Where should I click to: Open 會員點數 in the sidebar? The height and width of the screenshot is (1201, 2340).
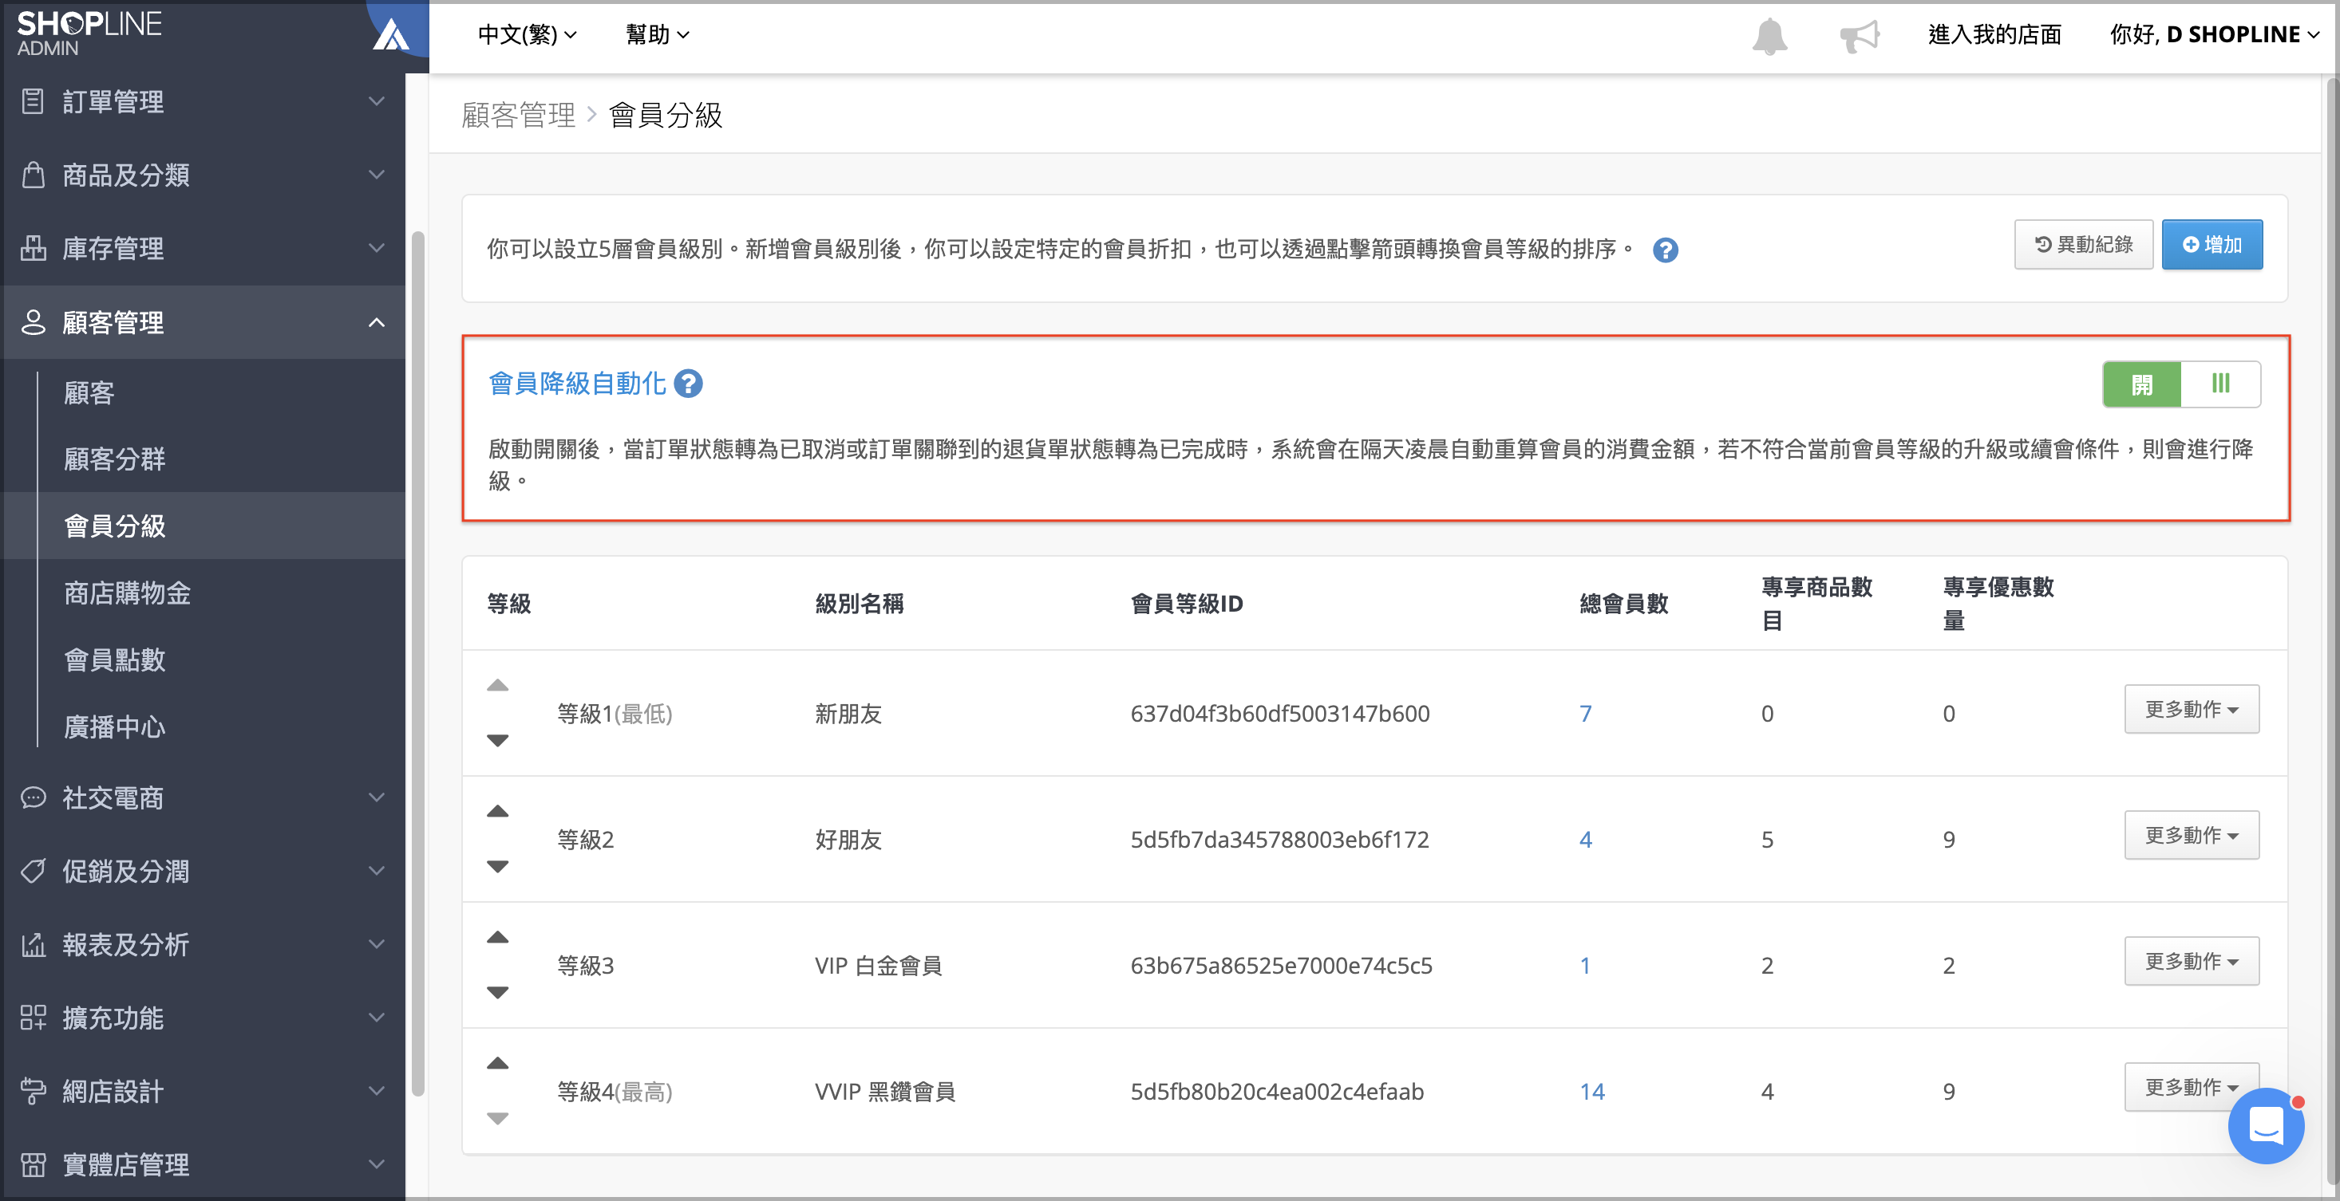(x=114, y=660)
